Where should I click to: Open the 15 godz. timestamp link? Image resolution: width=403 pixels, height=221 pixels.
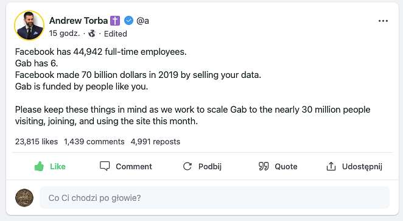(65, 33)
